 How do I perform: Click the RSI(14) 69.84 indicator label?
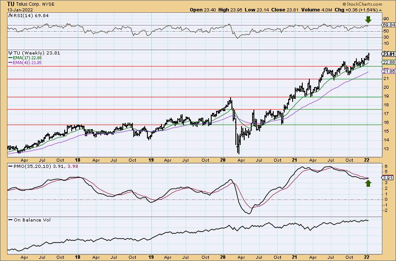pyautogui.click(x=30, y=15)
